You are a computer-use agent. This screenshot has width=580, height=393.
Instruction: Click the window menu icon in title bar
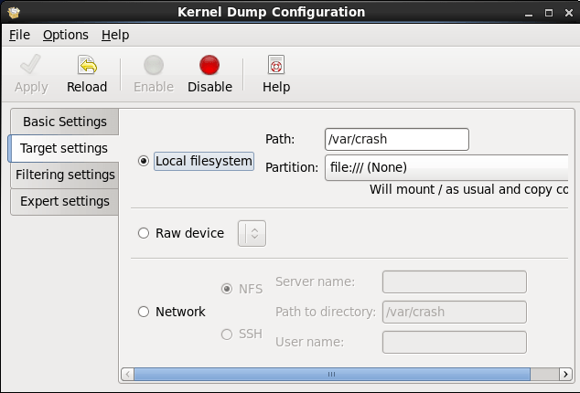pyautogui.click(x=13, y=12)
